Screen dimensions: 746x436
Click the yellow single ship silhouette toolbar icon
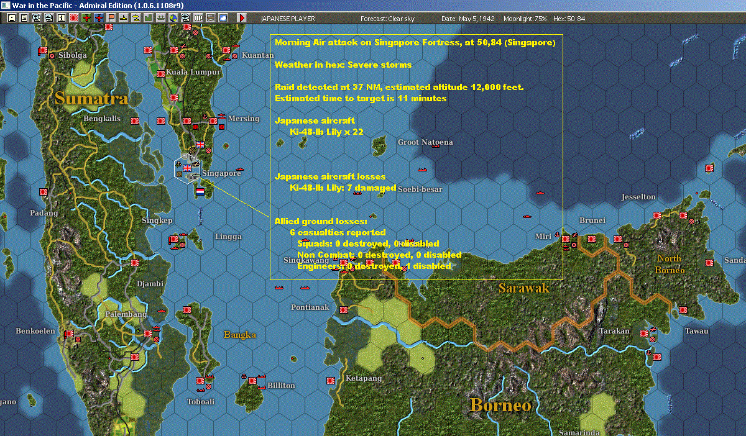click(x=123, y=18)
